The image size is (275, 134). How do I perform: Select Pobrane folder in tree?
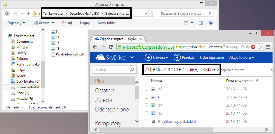[20, 59]
